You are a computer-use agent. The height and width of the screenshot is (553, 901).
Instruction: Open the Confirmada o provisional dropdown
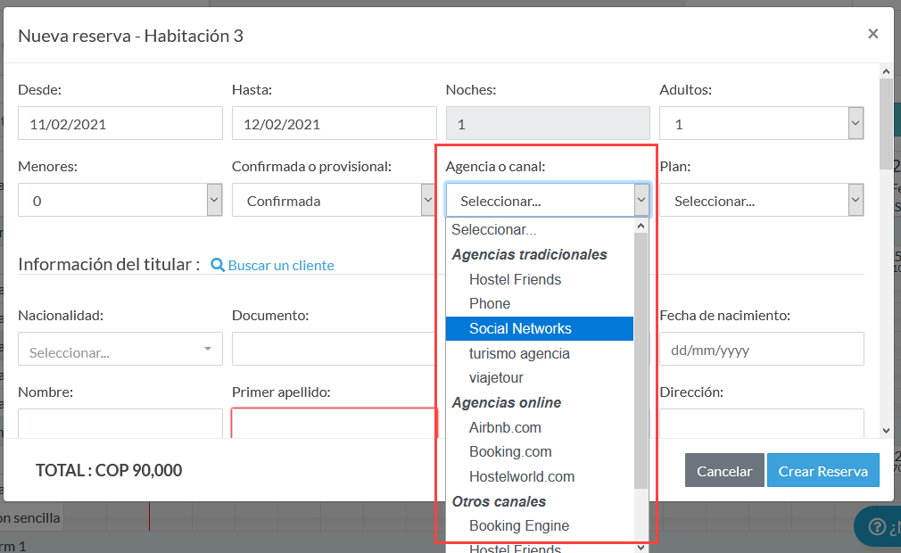(x=334, y=200)
